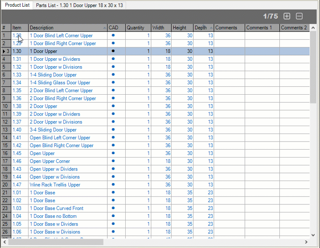Select the '1 Door Base no Bottom' description

click(53, 216)
